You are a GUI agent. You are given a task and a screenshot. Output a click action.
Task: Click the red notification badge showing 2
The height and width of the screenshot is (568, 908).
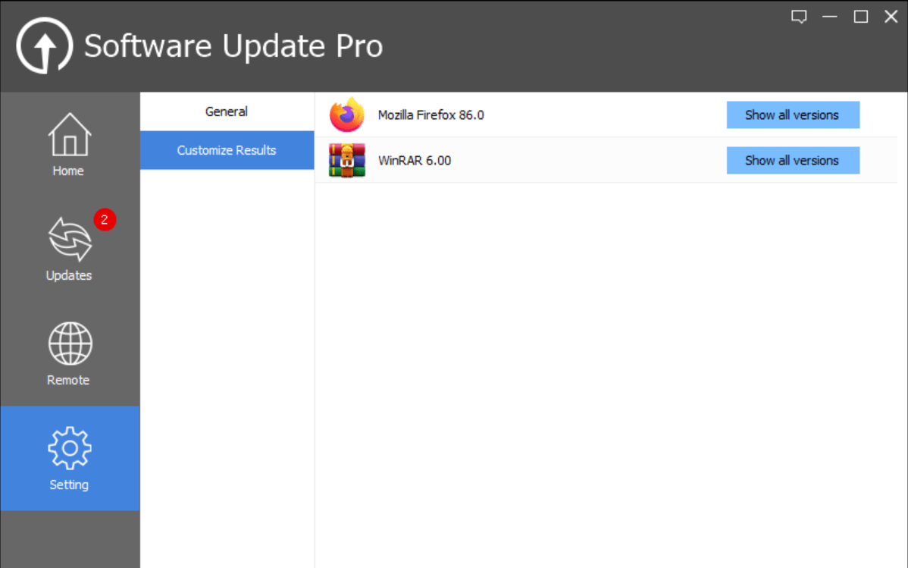pyautogui.click(x=105, y=219)
